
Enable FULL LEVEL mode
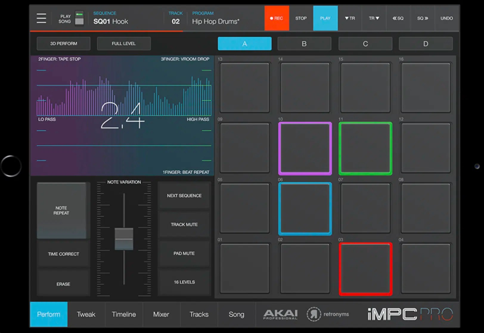(124, 43)
